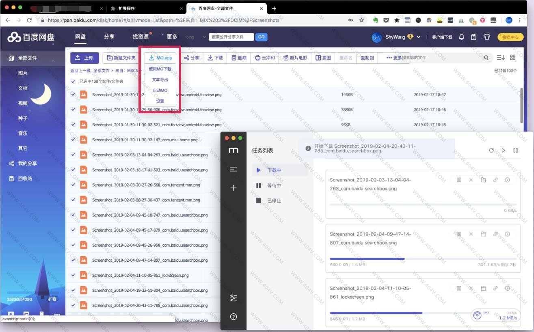
Task: Switch to grid view icon
Action: click(513, 58)
